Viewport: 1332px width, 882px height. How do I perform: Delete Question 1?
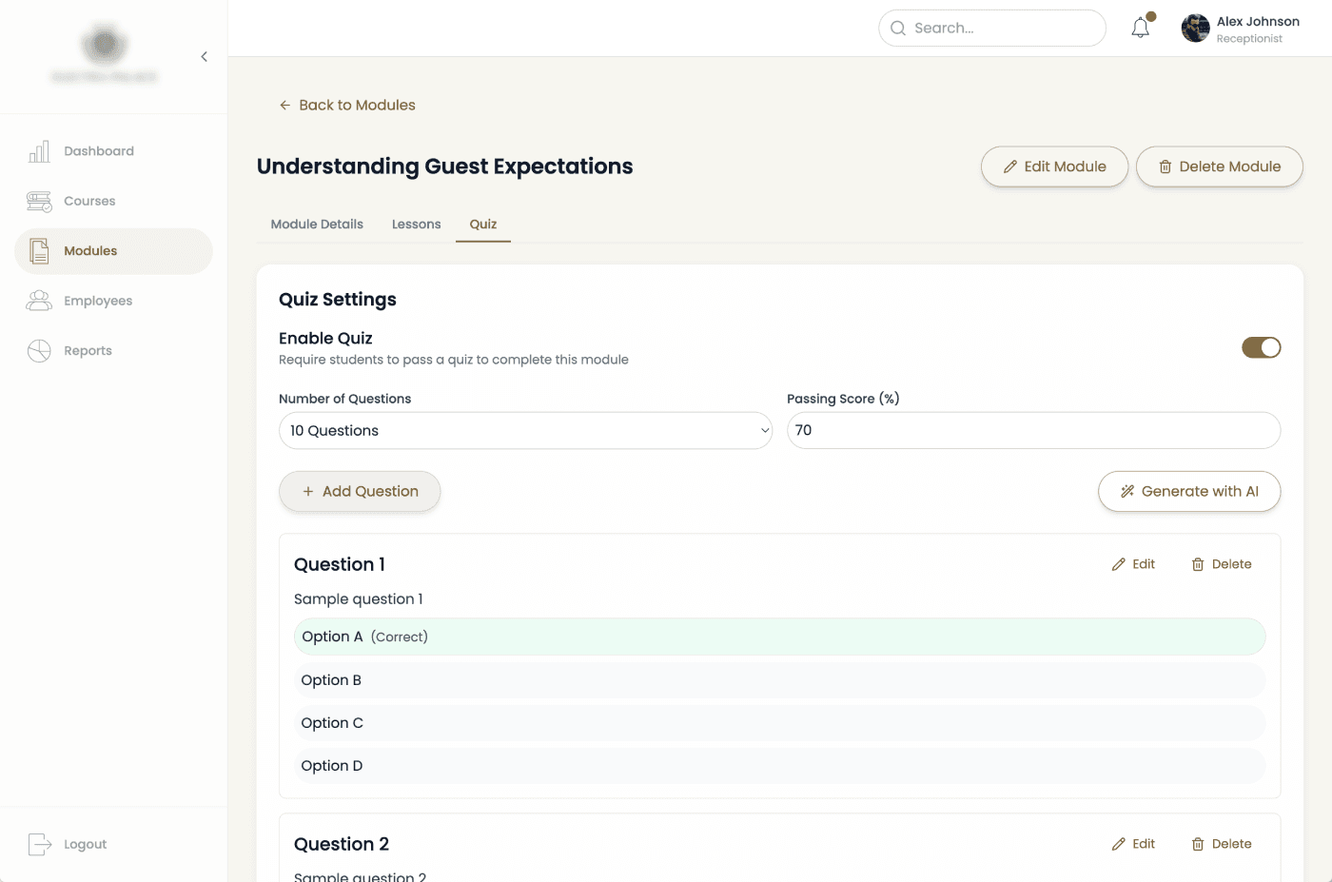[x=1222, y=564]
